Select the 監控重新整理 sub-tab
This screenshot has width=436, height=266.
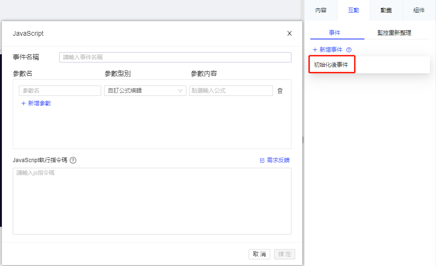394,33
